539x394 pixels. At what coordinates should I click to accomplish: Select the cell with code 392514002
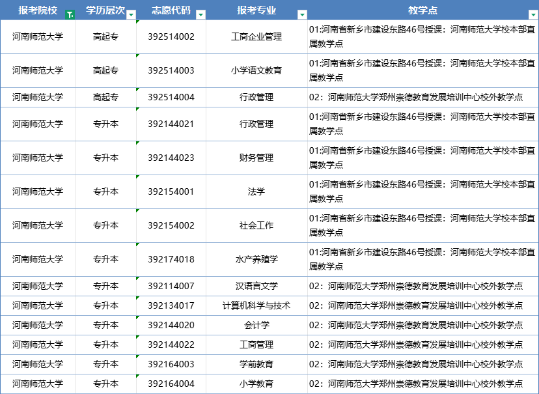tap(171, 36)
